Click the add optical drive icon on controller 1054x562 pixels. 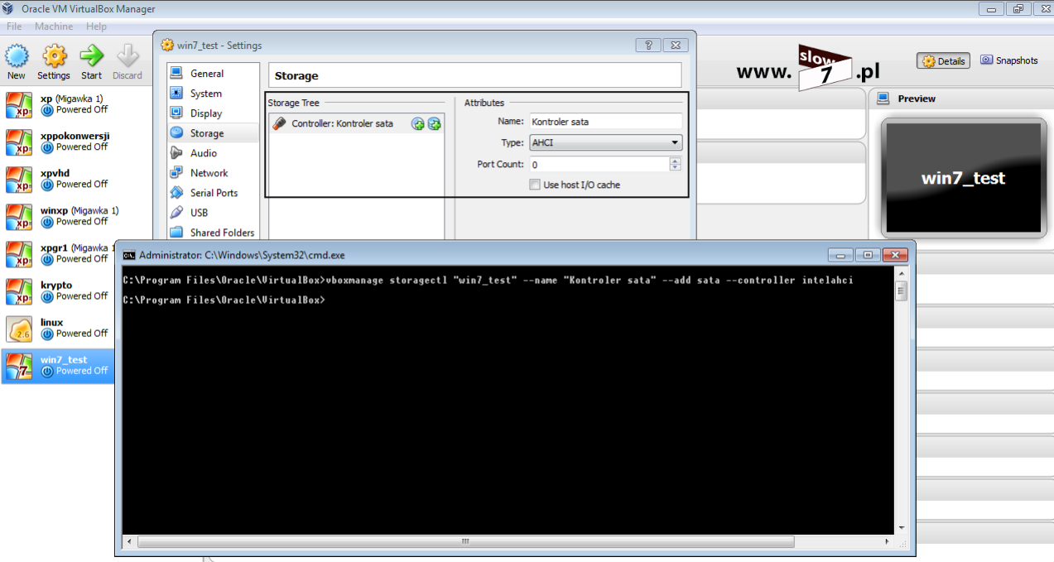point(418,124)
